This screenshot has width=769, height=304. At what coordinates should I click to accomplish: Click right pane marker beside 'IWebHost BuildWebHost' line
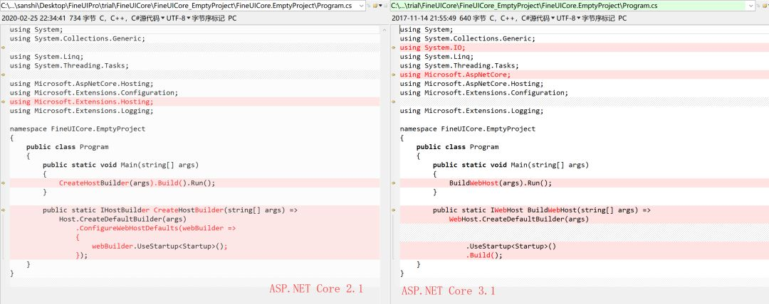tap(393, 210)
